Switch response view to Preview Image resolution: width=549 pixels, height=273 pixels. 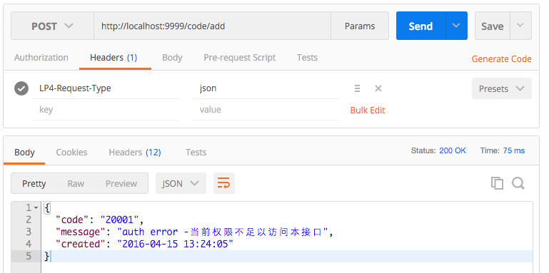[121, 183]
